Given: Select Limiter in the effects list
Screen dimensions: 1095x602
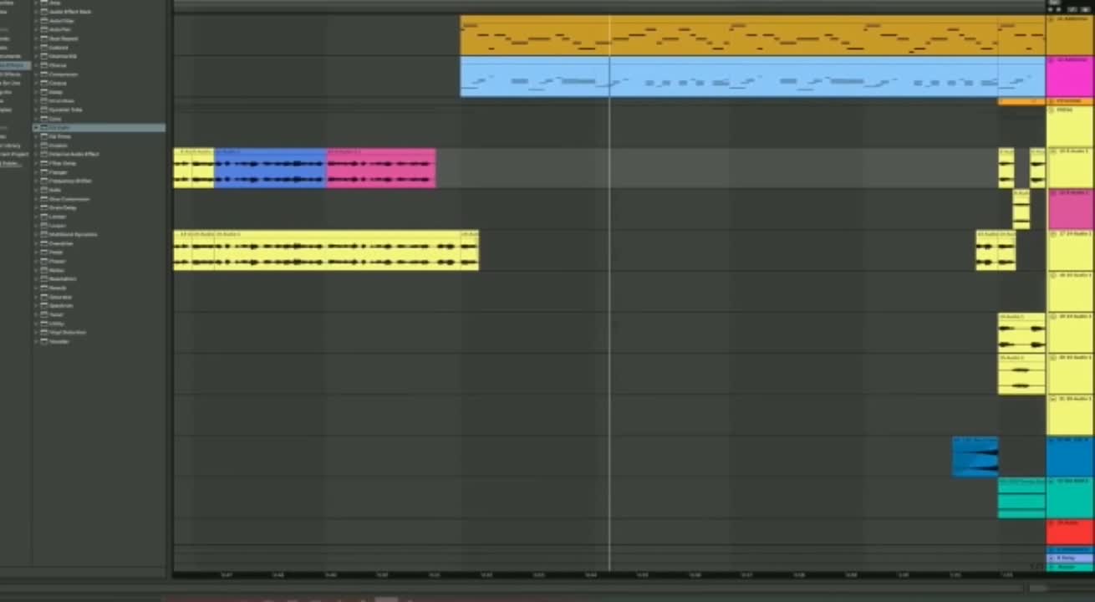Looking at the screenshot, I should tap(58, 217).
